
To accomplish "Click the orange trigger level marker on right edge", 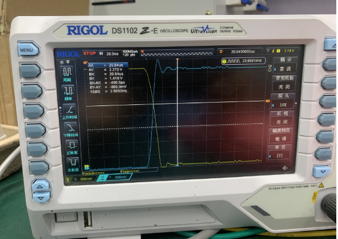I will point(268,101).
